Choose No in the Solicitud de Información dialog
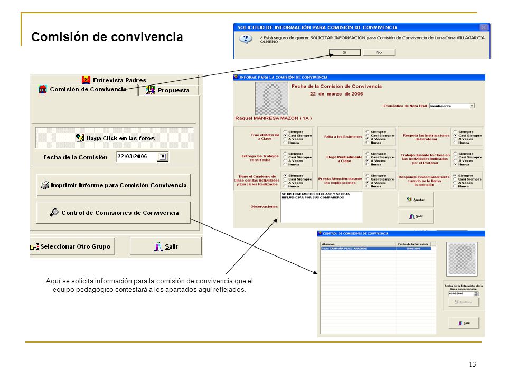The height and width of the screenshot is (380, 507). point(379,52)
